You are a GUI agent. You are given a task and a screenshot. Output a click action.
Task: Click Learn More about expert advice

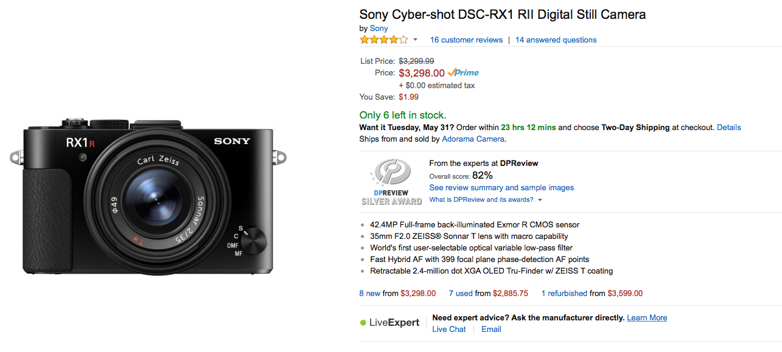point(647,318)
